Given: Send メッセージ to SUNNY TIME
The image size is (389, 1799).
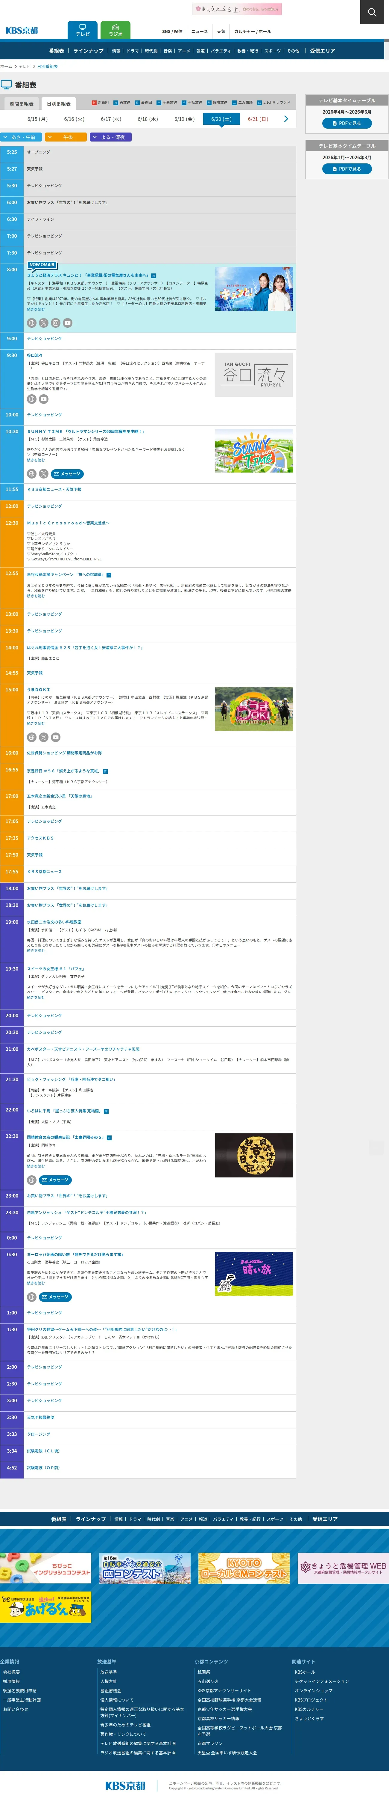Looking at the screenshot, I should tap(67, 473).
